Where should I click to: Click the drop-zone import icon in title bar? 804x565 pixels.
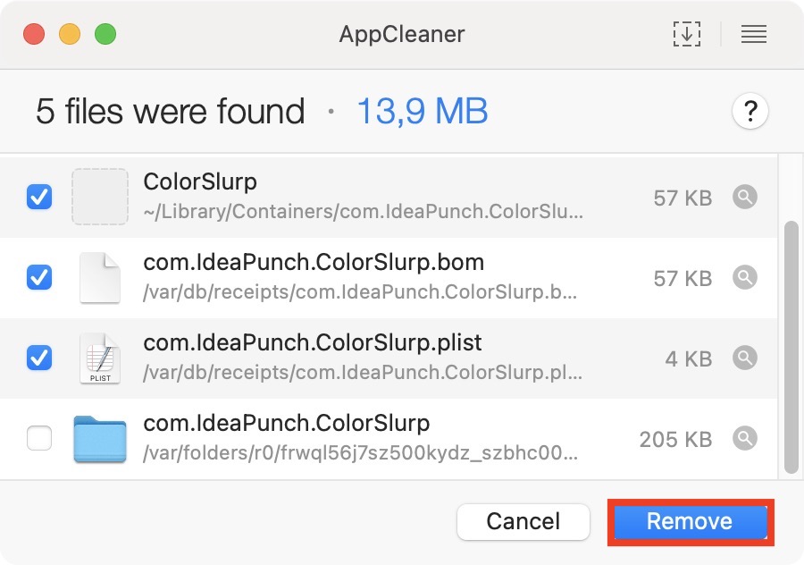[686, 34]
